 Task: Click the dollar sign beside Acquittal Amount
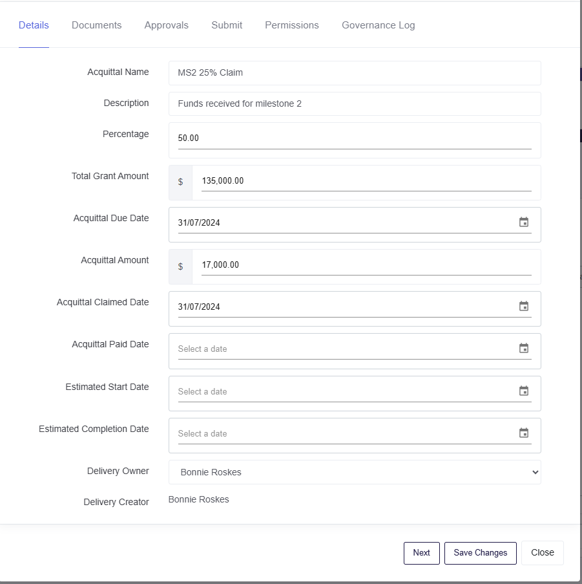coord(180,266)
